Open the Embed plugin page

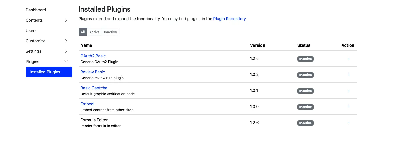[x=87, y=104]
